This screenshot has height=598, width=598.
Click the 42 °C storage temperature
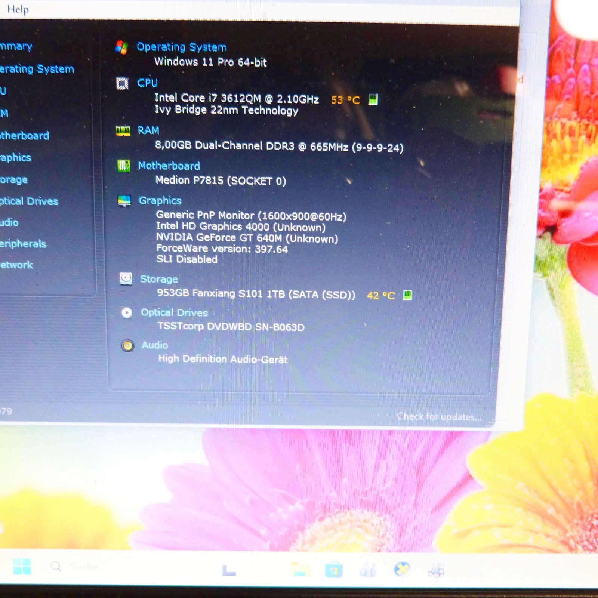coord(381,296)
